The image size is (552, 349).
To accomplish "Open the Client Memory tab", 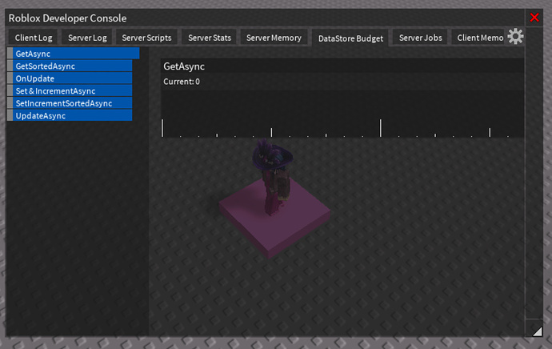I will point(479,38).
